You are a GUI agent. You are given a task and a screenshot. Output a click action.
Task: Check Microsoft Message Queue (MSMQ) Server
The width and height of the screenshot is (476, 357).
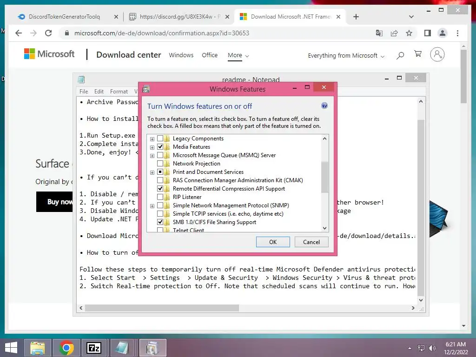coord(160,155)
